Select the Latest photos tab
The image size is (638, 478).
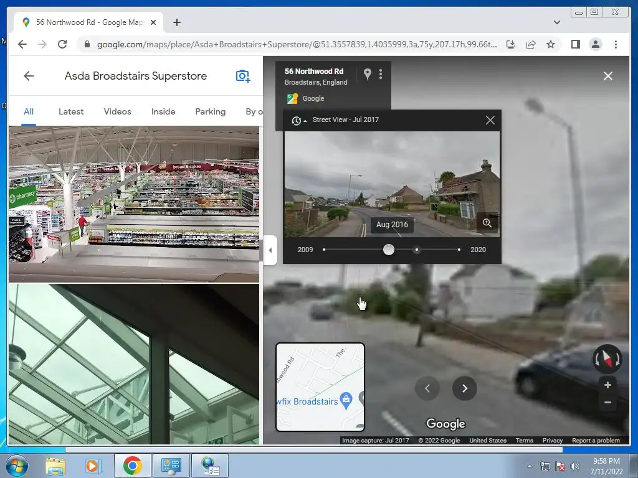point(71,111)
